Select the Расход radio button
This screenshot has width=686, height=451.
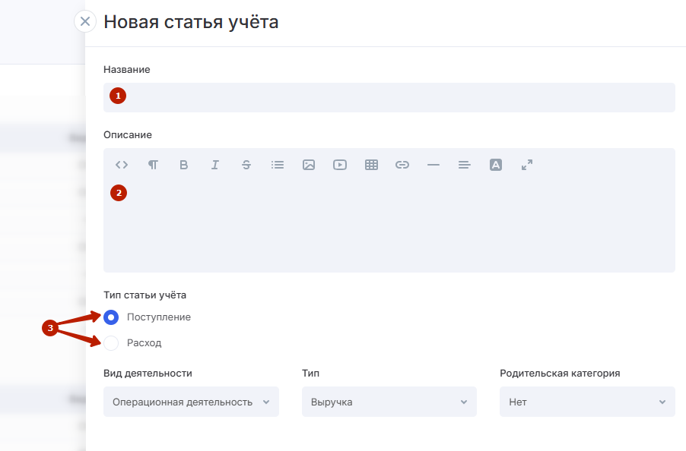pos(111,343)
